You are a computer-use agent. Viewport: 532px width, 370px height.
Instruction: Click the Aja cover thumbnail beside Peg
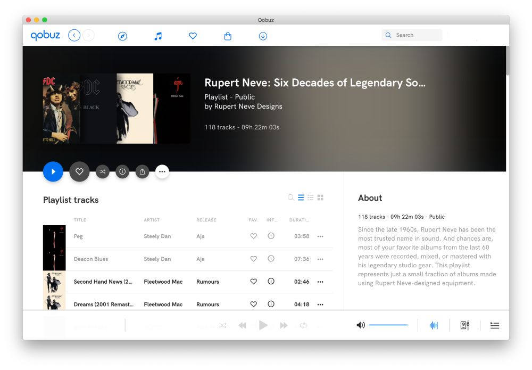click(x=54, y=236)
